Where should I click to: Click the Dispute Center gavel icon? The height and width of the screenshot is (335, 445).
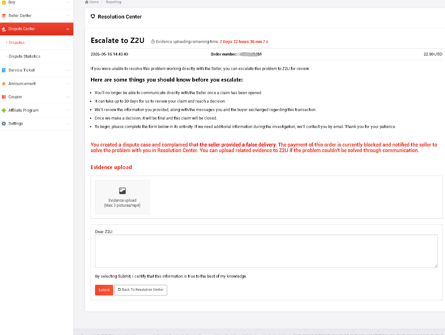(x=4, y=29)
